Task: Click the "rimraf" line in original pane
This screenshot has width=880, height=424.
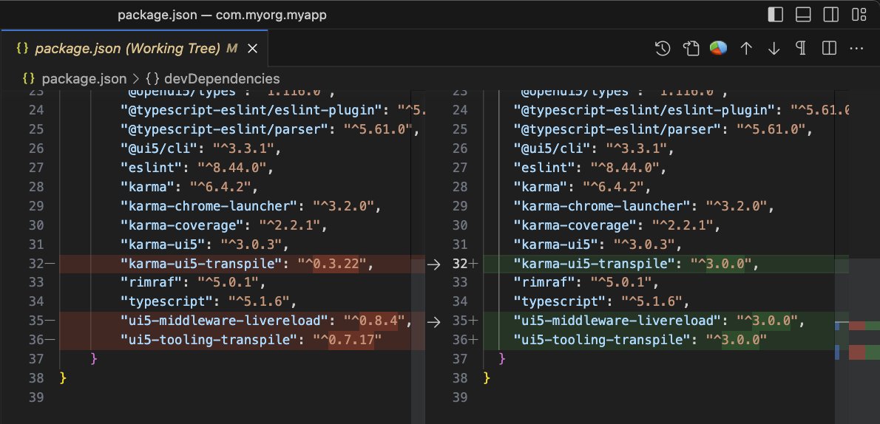Action: point(192,283)
